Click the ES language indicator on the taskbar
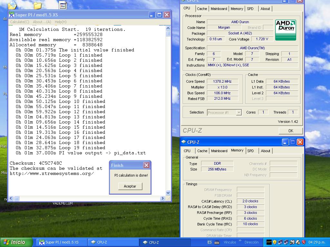The image size is (330, 247). (x=209, y=242)
